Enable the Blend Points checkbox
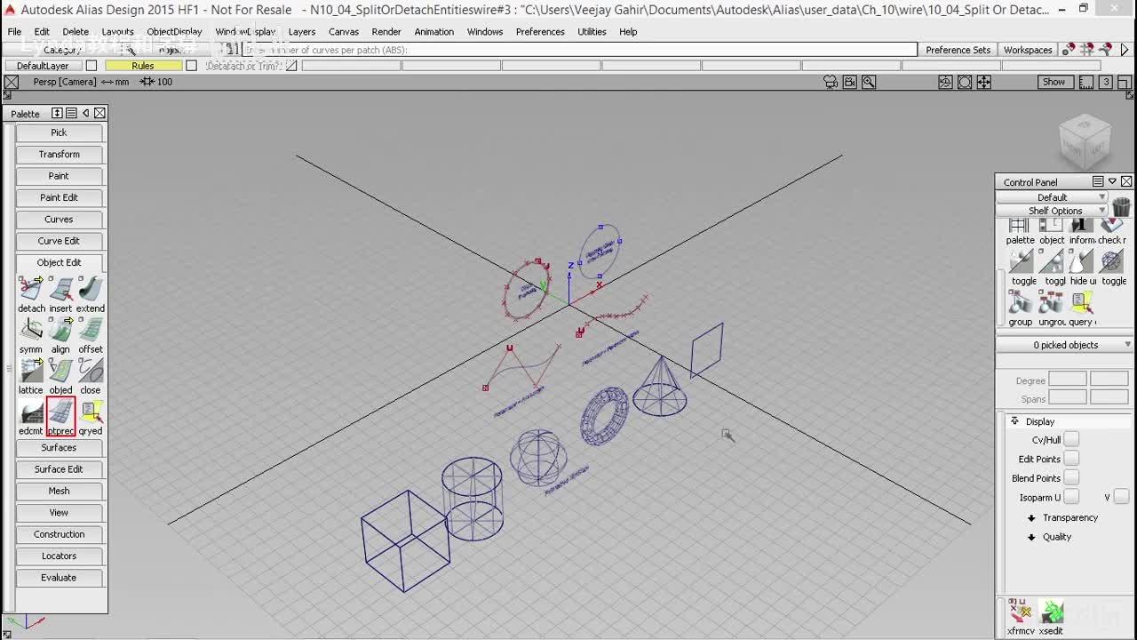The width and height of the screenshot is (1137, 640). (1071, 478)
